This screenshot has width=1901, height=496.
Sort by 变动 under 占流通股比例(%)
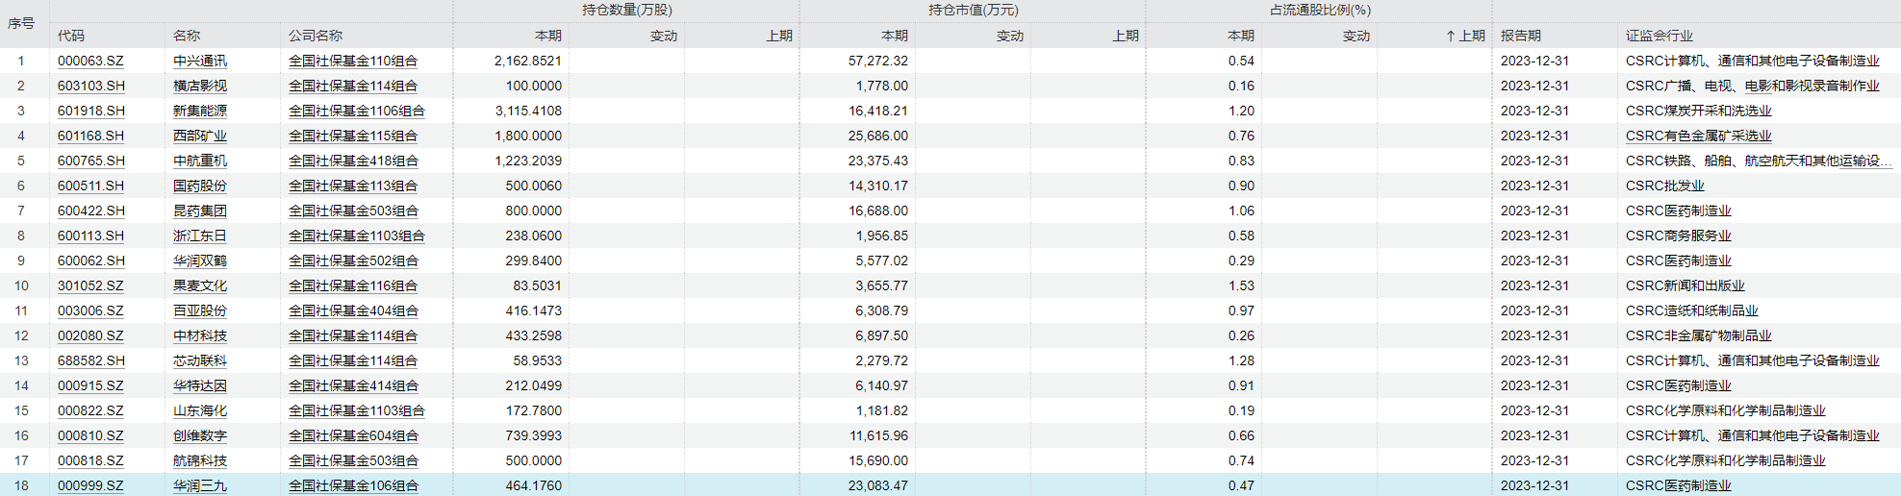pos(1356,36)
